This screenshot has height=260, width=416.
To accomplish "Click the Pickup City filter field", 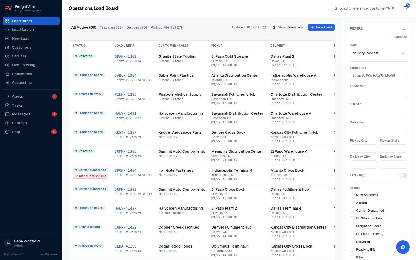I will pyautogui.click(x=364, y=148).
